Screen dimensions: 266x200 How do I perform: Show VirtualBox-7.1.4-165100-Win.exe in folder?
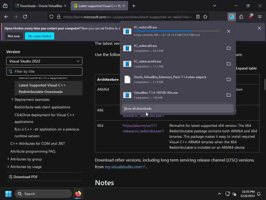tap(229, 95)
